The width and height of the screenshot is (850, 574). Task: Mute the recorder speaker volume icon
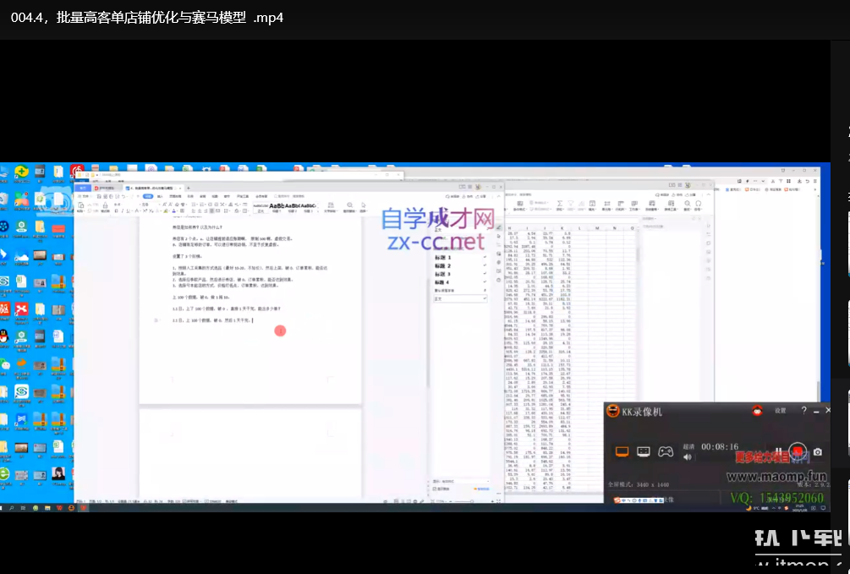688,457
